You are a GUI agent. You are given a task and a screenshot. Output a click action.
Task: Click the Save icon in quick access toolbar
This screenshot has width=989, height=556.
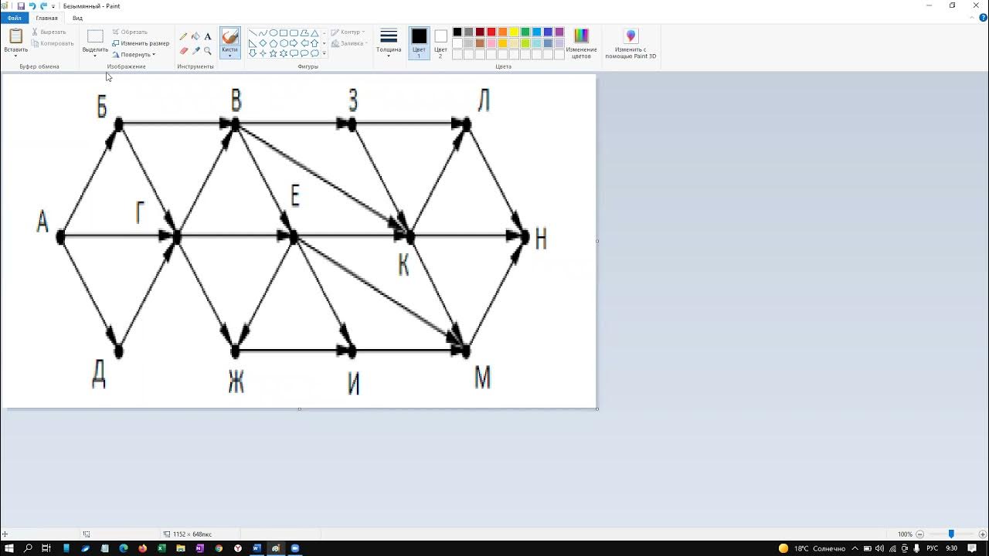21,6
